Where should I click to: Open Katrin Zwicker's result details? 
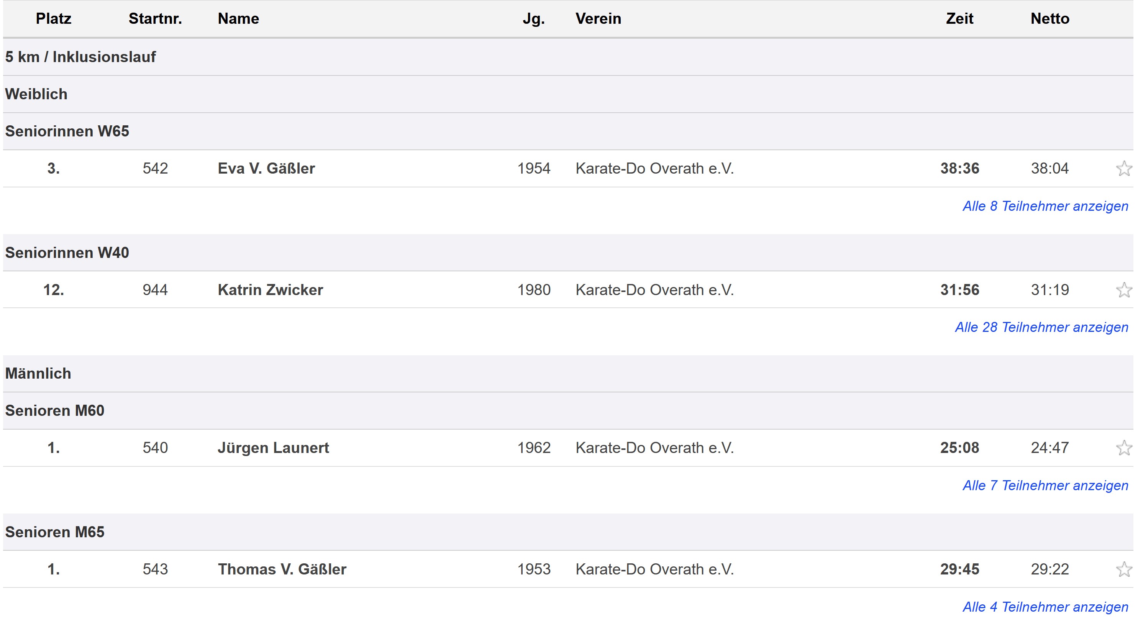pos(271,290)
